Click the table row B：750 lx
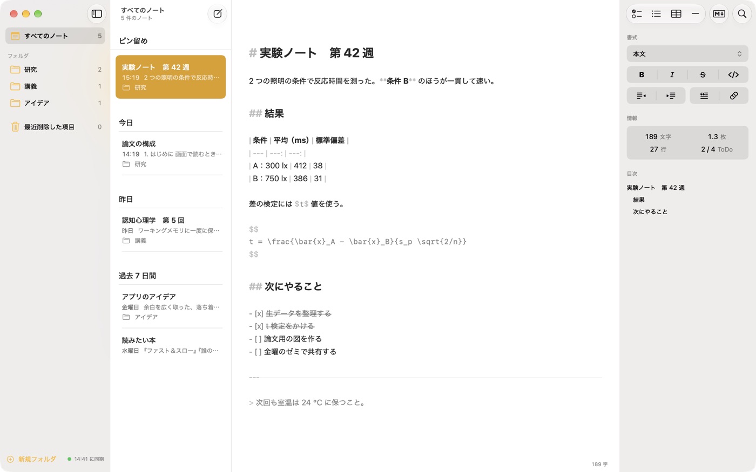The width and height of the screenshot is (756, 472). (288, 179)
